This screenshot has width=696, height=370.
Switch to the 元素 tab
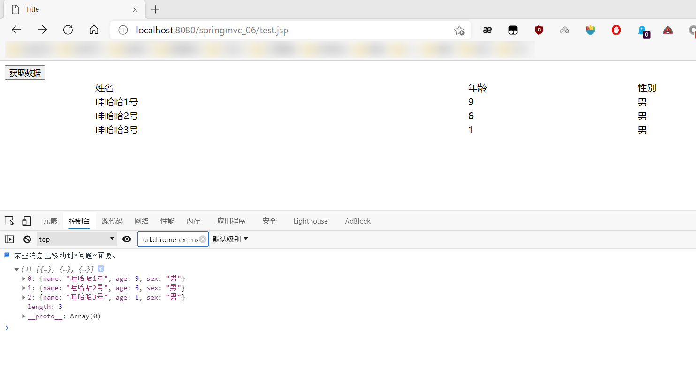click(50, 221)
